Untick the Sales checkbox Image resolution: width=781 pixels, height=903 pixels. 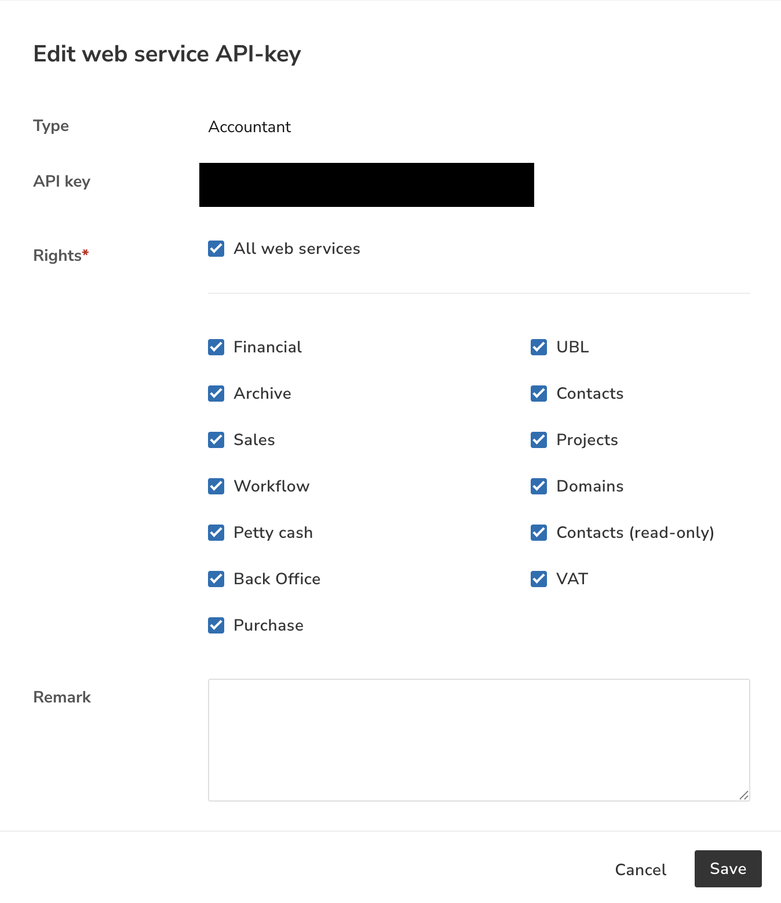(x=216, y=440)
